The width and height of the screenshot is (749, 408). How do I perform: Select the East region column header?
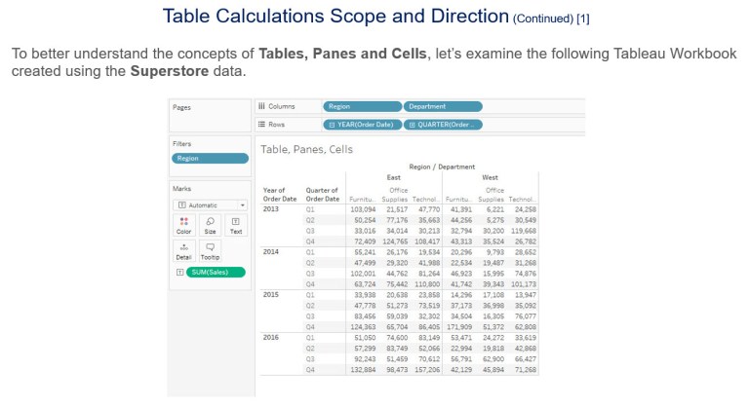point(394,177)
